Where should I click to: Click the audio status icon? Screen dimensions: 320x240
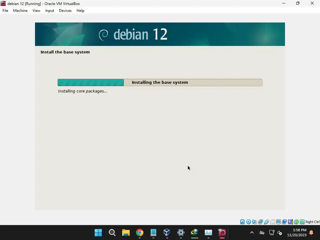254,222
